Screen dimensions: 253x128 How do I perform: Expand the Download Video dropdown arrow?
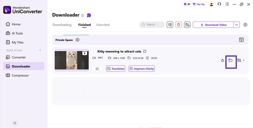pyautogui.click(x=236, y=25)
